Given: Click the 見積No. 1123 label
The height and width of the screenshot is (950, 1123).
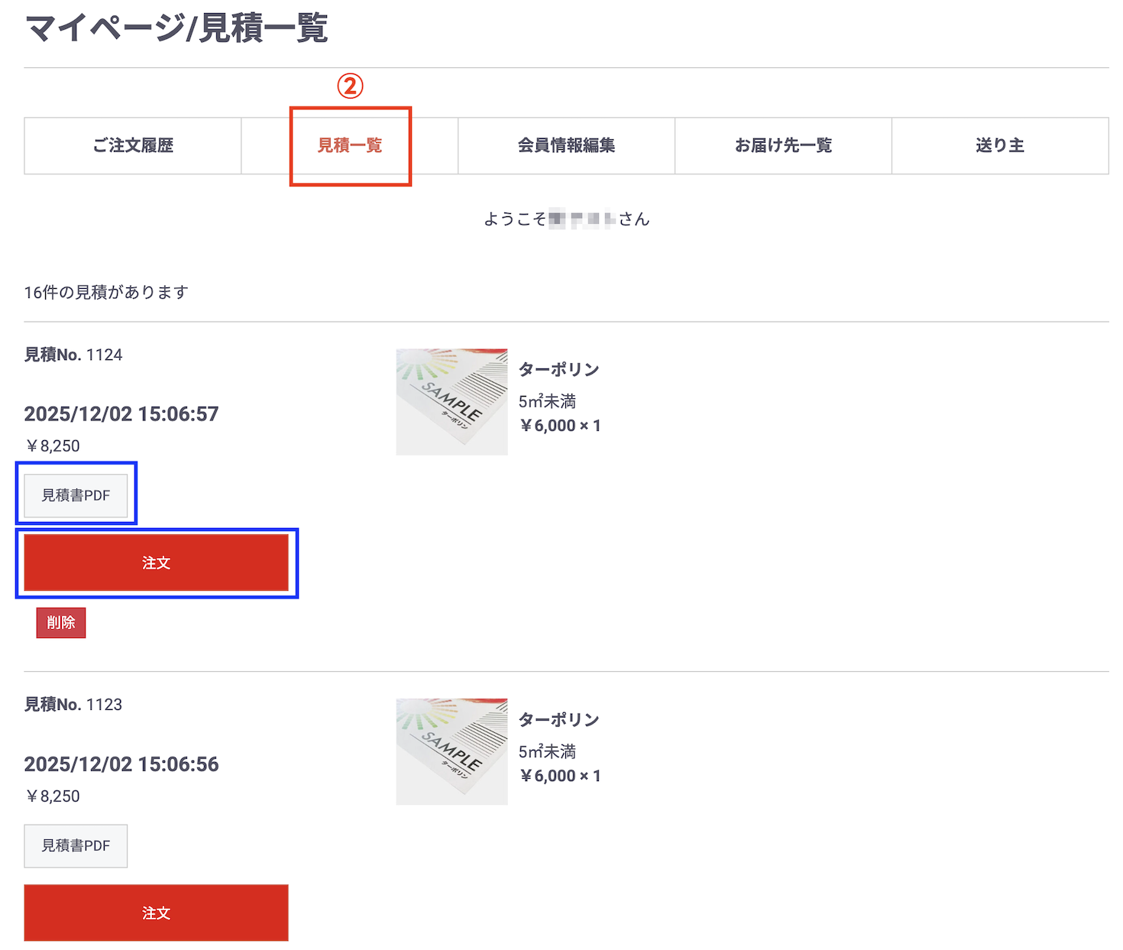Looking at the screenshot, I should pos(73,705).
